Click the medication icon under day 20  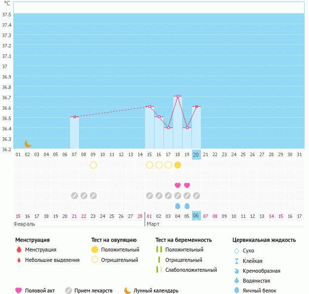click(196, 196)
